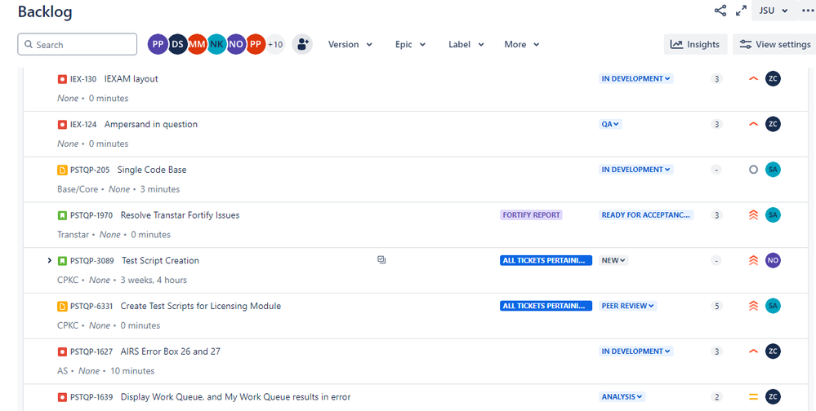Filter by the MM avatar
816x411 pixels.
tap(197, 44)
